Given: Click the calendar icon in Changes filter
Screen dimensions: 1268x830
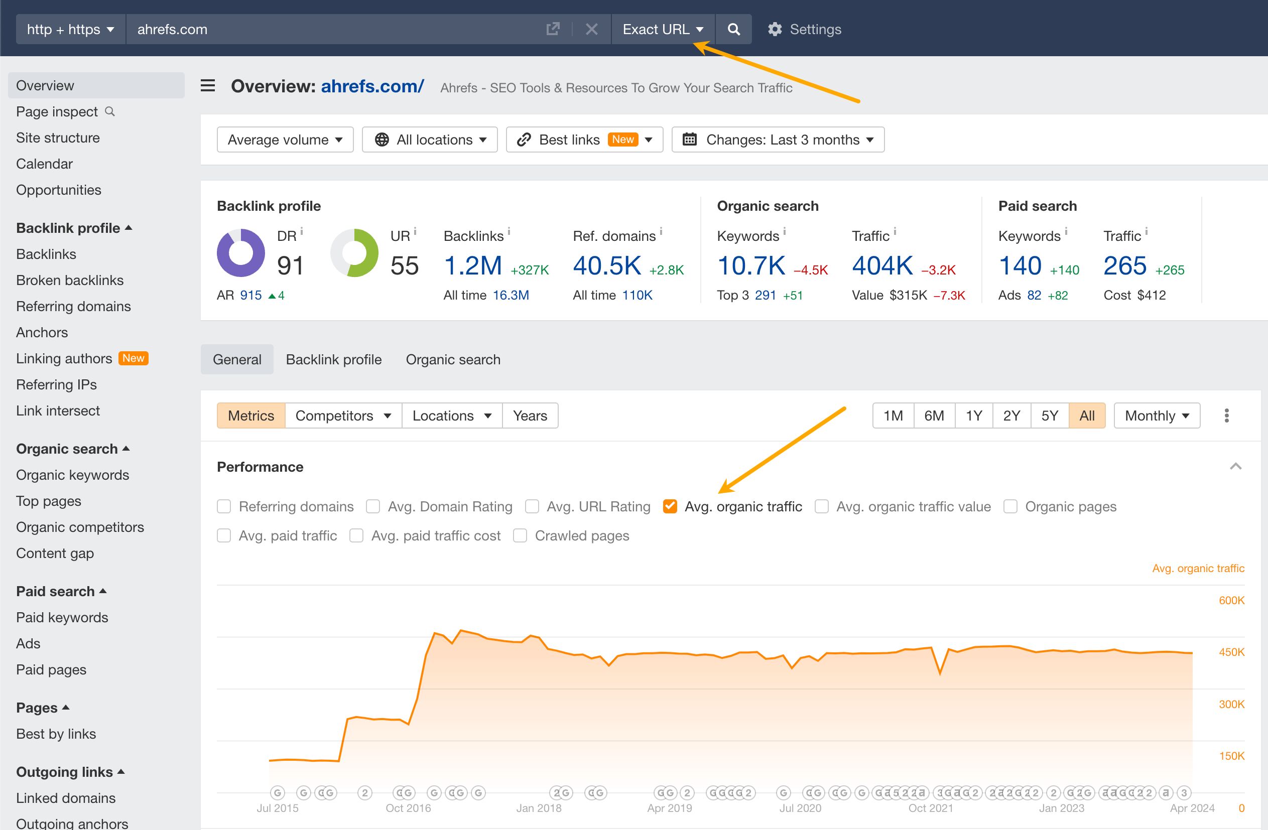Looking at the screenshot, I should point(691,139).
